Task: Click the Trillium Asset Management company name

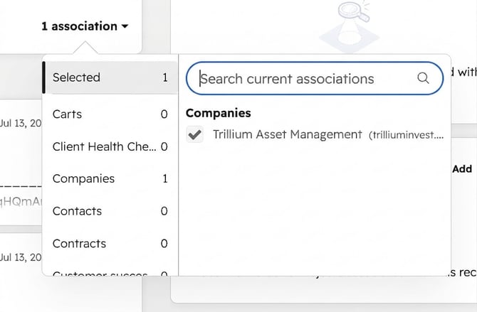Action: [x=287, y=134]
